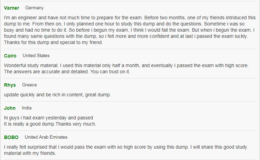Click the divider line below Rhys's review

[x=130, y=101]
